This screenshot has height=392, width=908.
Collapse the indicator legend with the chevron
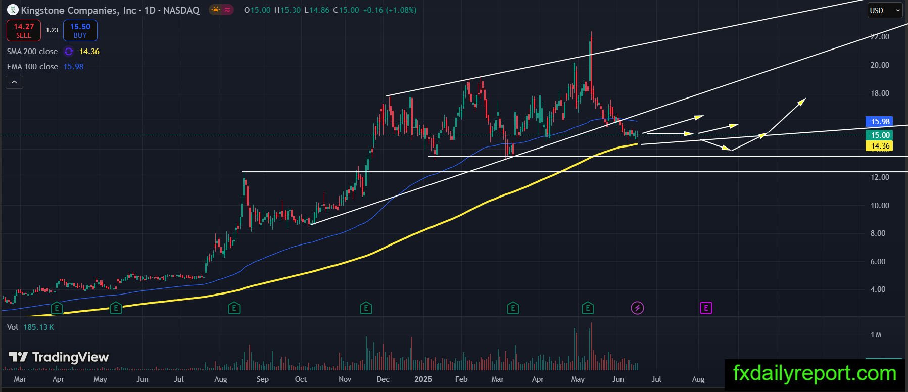14,82
